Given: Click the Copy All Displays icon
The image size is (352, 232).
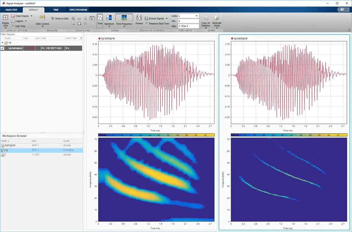Looking at the screenshot, I should [205, 18].
